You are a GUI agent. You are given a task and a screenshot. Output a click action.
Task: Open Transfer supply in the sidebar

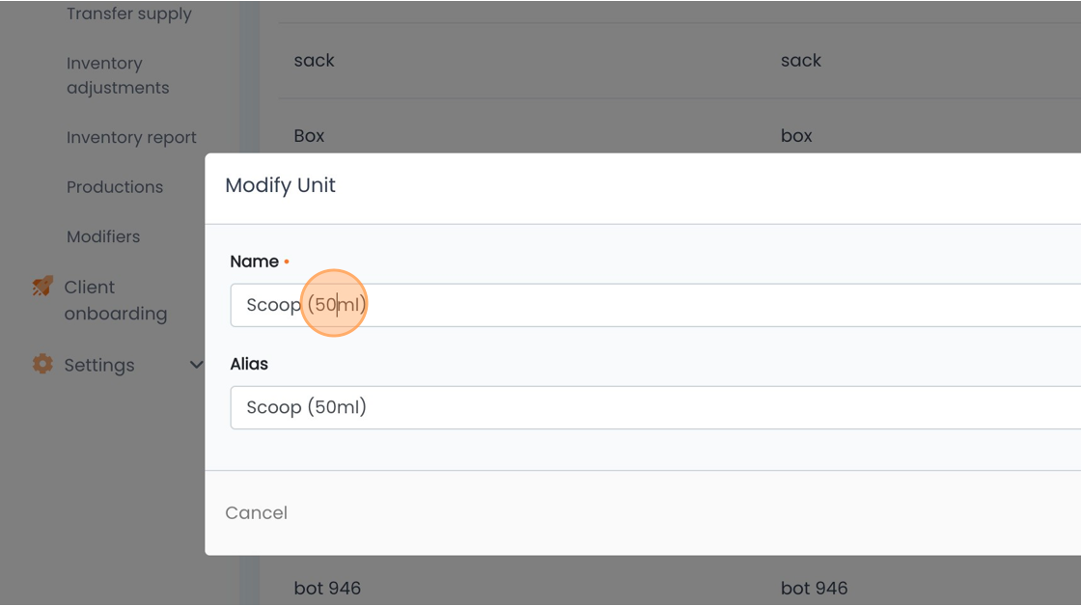coord(128,14)
